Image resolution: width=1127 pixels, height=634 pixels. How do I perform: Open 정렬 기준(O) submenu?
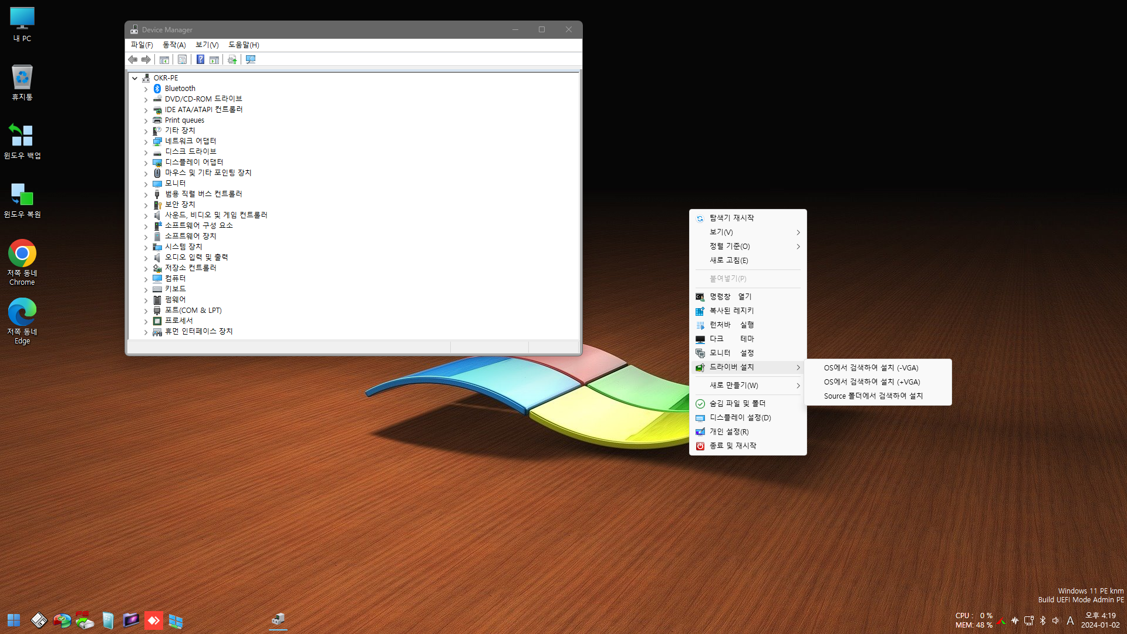click(x=748, y=247)
